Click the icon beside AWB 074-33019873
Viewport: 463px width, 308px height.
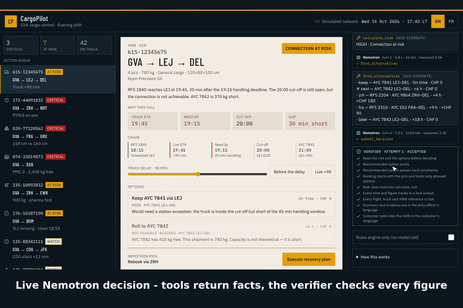pos(6,157)
